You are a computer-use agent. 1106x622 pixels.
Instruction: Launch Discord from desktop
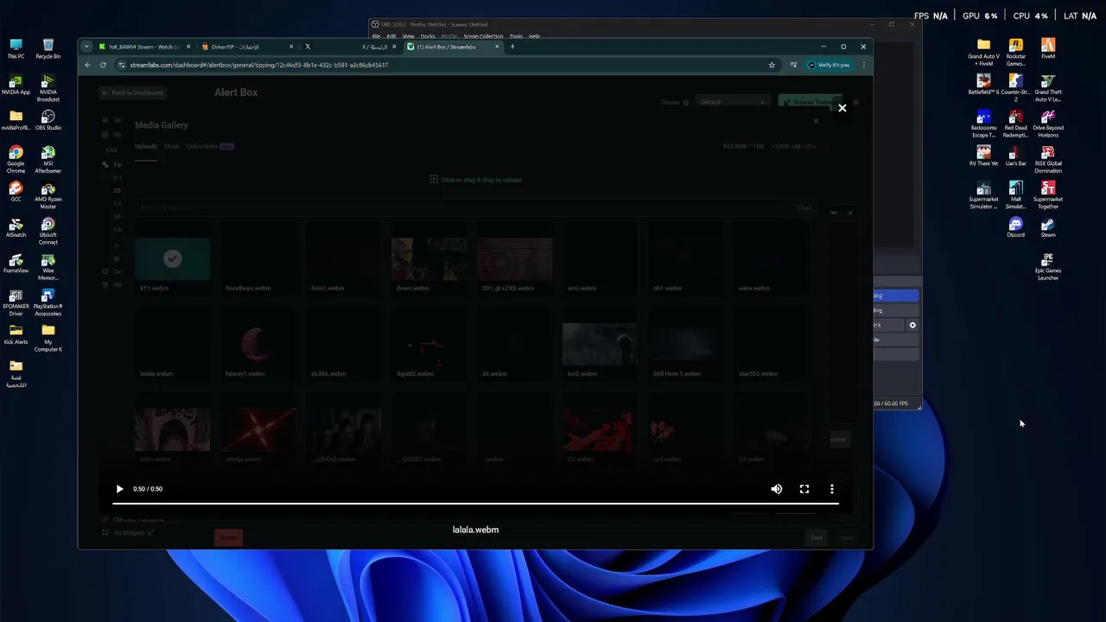point(1015,227)
